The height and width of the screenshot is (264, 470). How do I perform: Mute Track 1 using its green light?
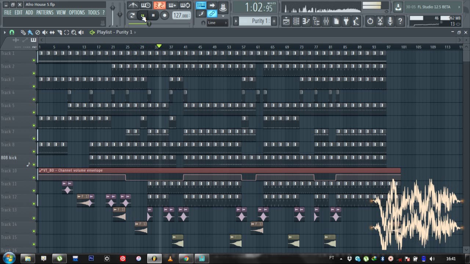pyautogui.click(x=34, y=60)
